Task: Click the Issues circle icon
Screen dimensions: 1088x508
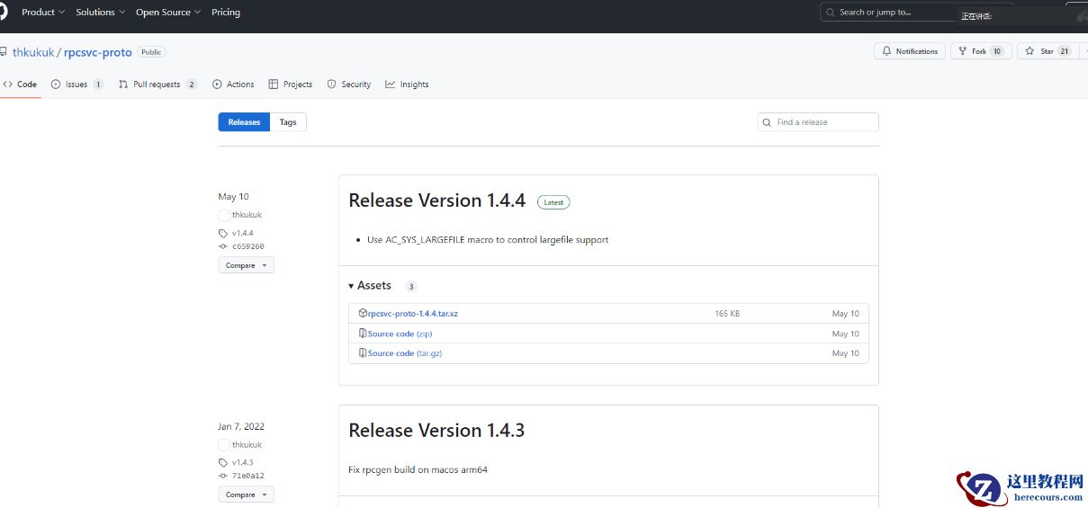Action: point(56,85)
